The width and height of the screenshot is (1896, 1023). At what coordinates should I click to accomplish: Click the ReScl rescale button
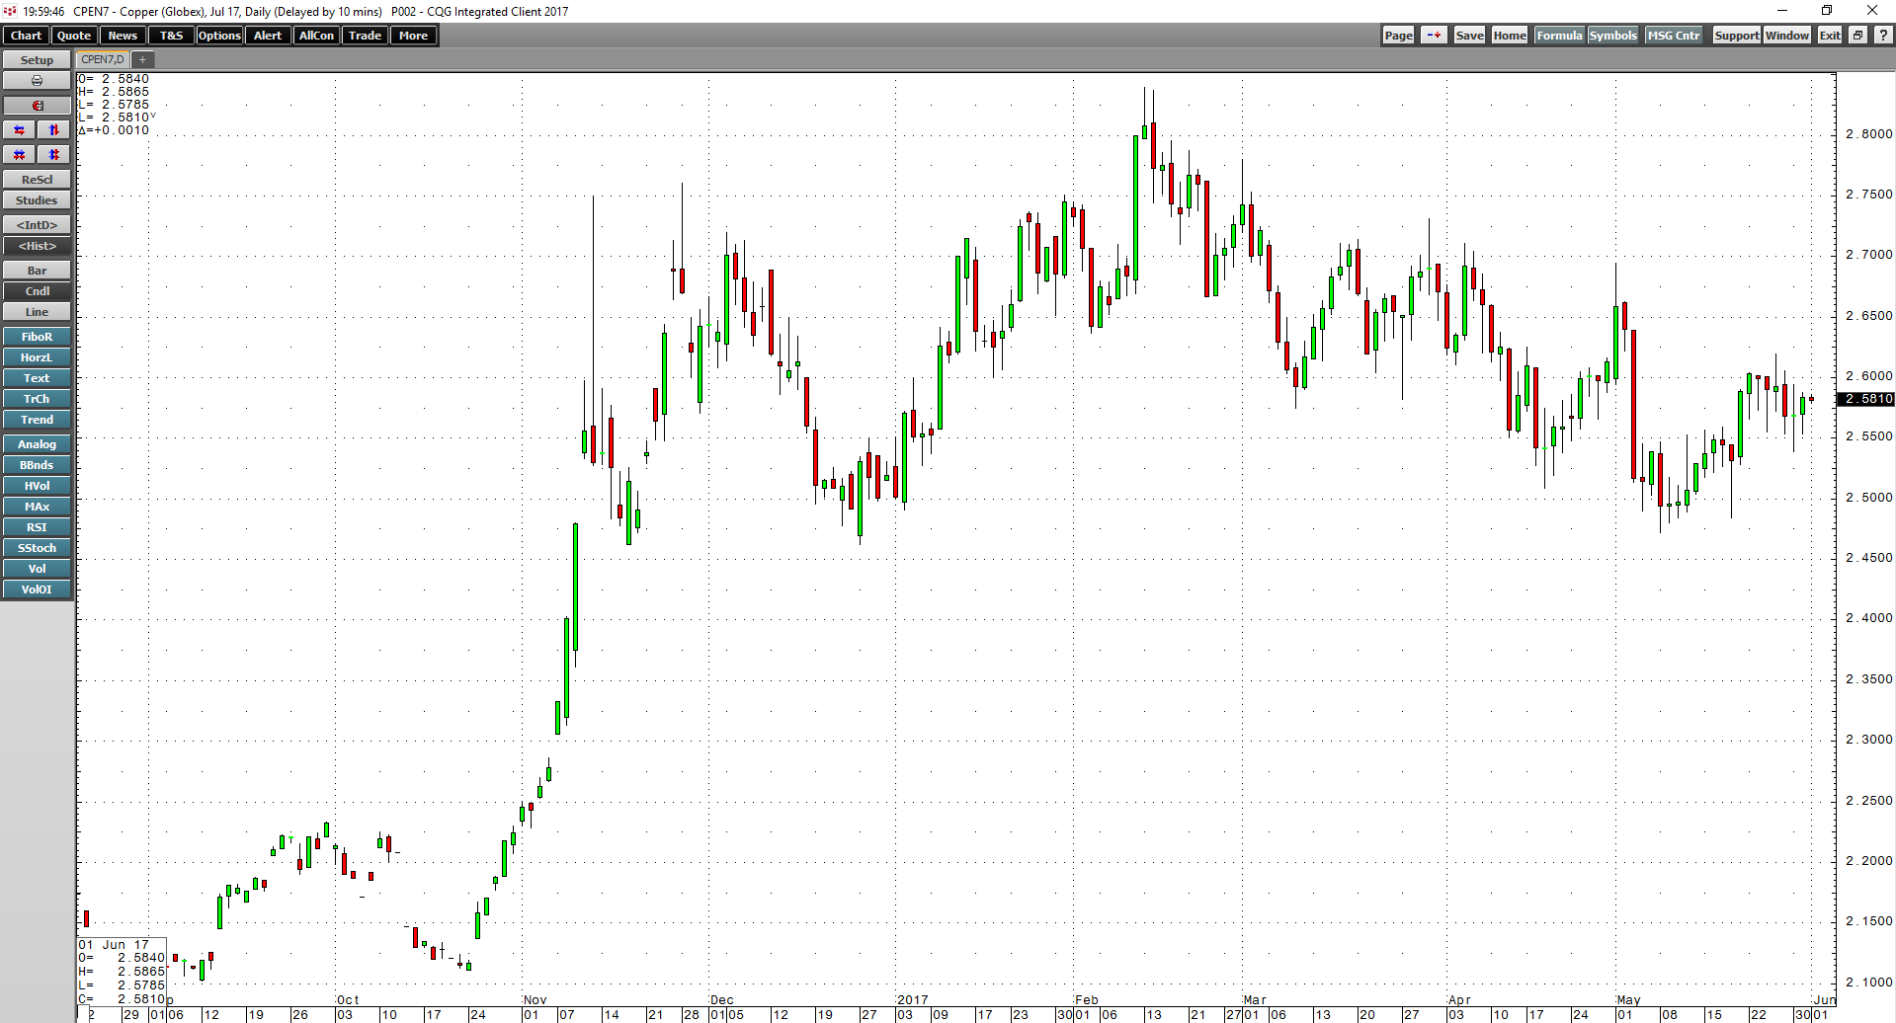click(37, 180)
